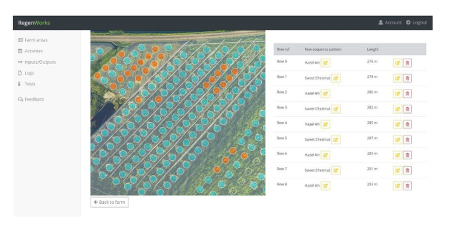452x239 pixels.
Task: Click the Length column header
Action: [373, 49]
